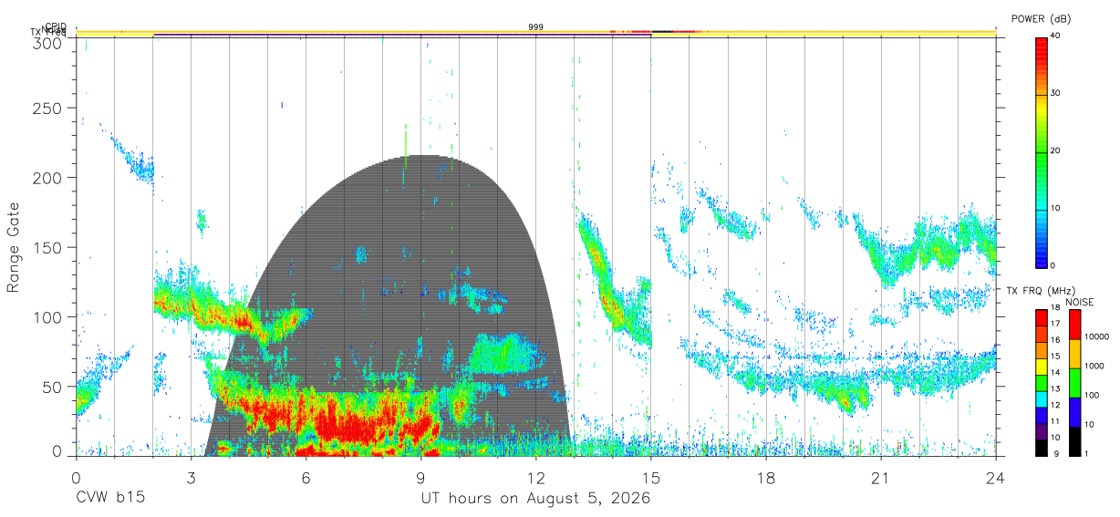Click the x-axis tick label "15"
The height and width of the screenshot is (517, 1120).
tap(651, 478)
